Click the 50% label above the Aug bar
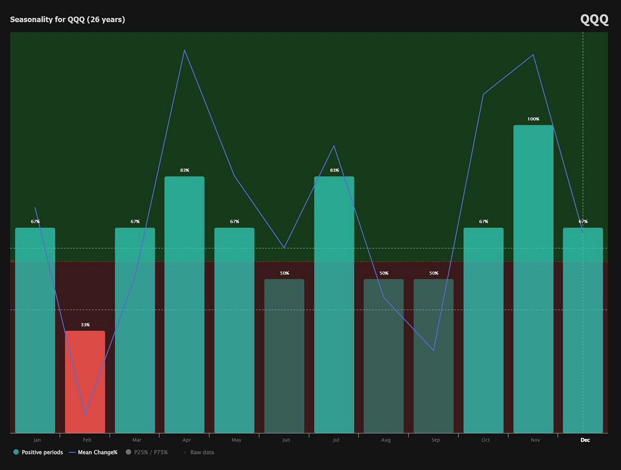 [x=384, y=273]
